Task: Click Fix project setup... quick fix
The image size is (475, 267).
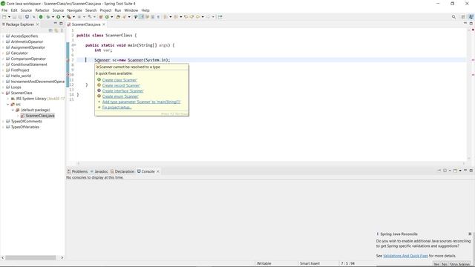Action: [117, 107]
